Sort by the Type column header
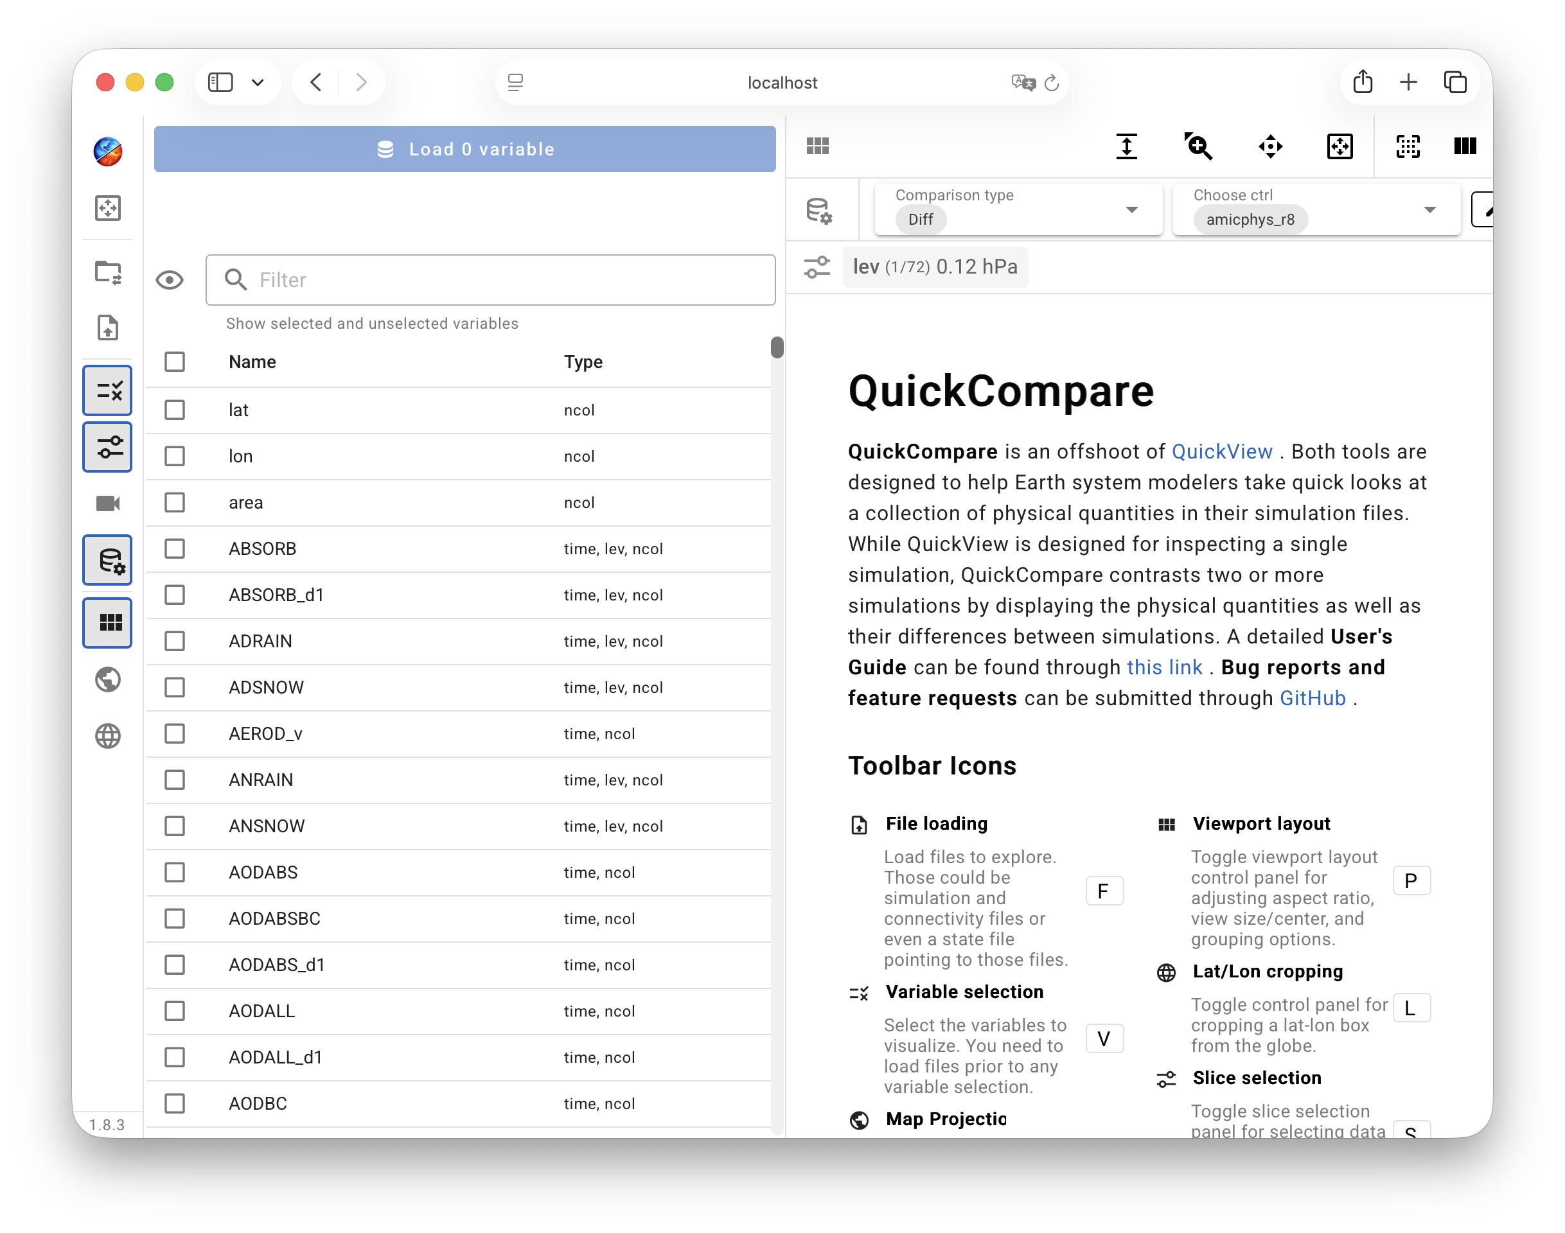Viewport: 1565px width, 1233px height. point(583,362)
